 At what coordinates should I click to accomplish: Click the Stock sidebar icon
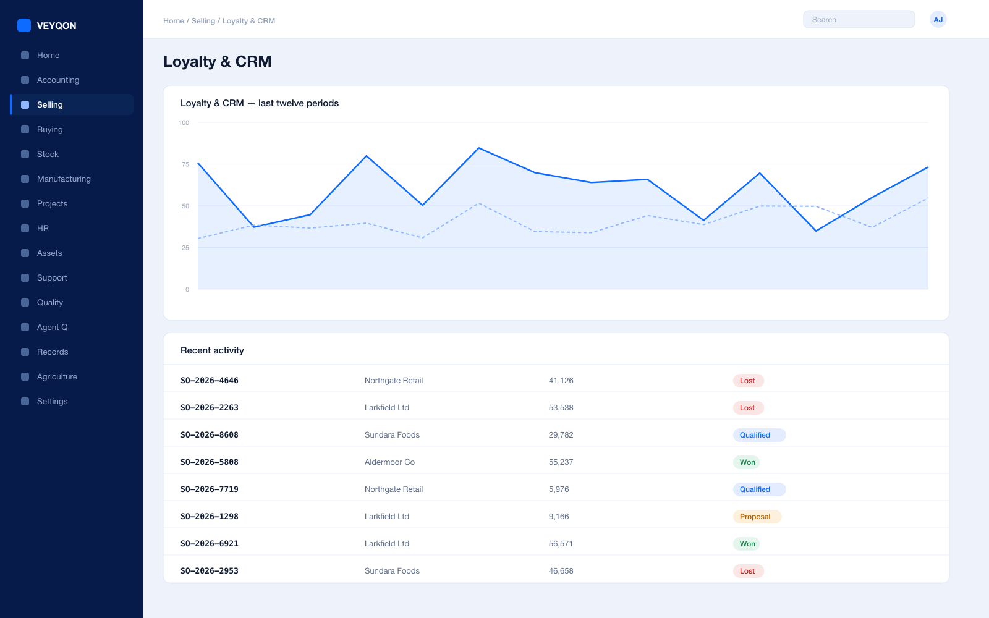(25, 154)
